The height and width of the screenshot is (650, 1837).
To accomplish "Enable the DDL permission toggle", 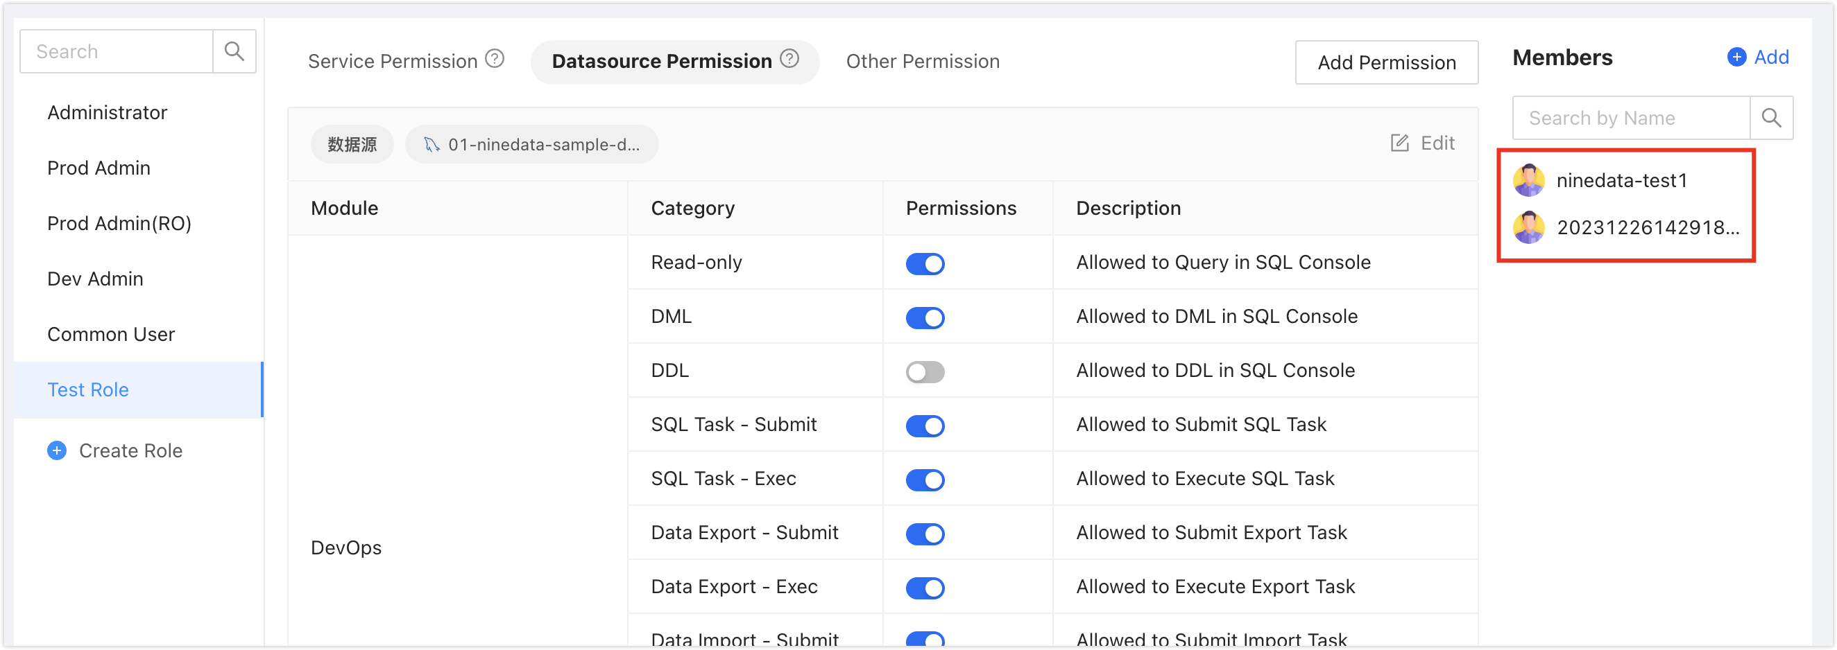I will (x=925, y=372).
